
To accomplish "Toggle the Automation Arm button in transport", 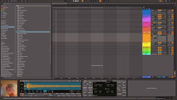I will [83, 1].
